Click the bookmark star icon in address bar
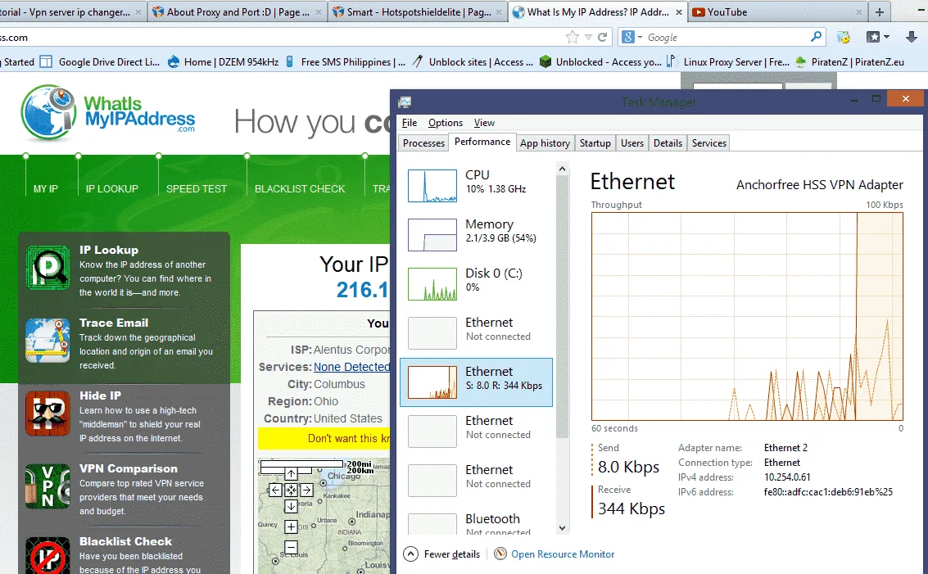Image resolution: width=928 pixels, height=574 pixels. click(x=573, y=38)
